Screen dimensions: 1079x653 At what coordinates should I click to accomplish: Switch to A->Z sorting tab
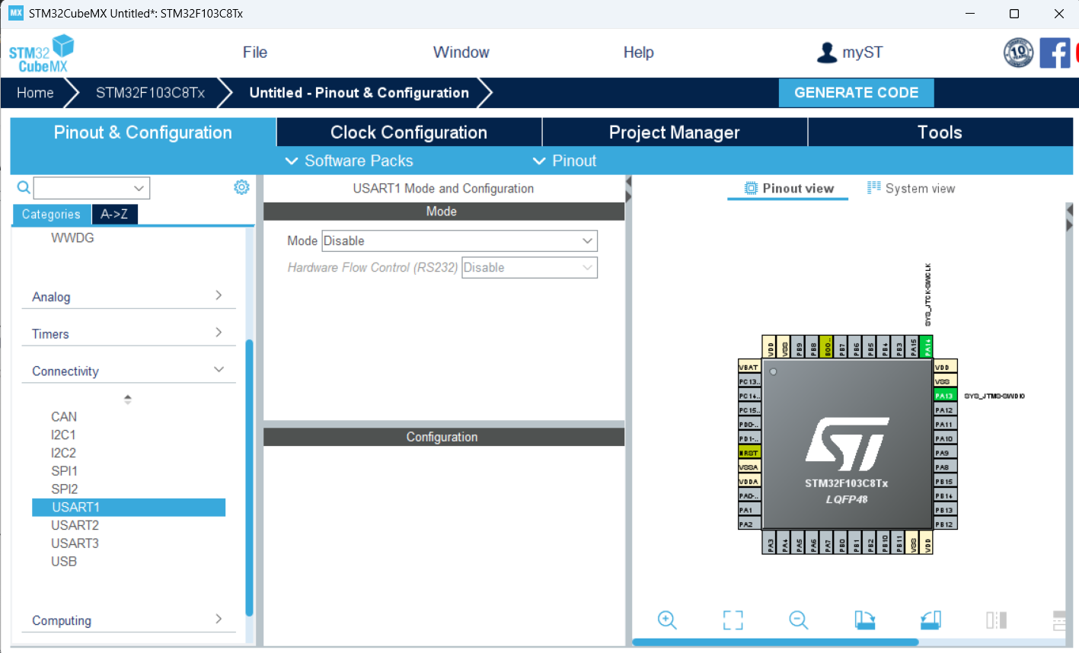pyautogui.click(x=114, y=215)
